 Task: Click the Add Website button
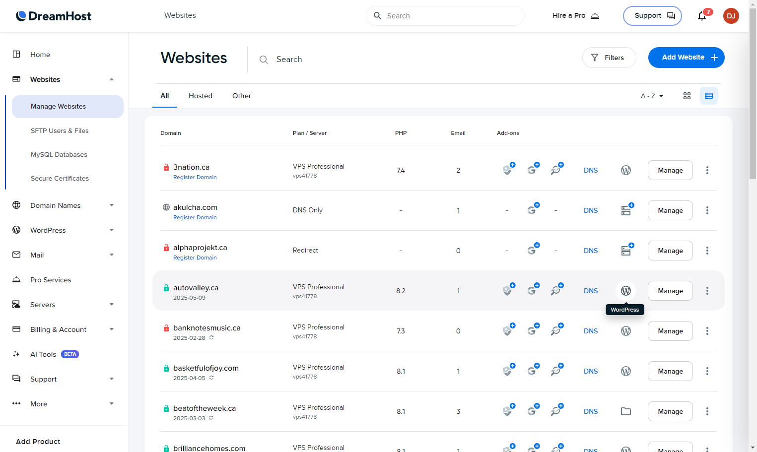(x=687, y=58)
